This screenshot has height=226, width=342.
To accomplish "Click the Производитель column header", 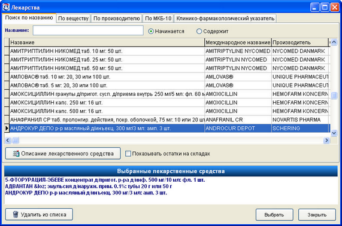I will 300,42.
